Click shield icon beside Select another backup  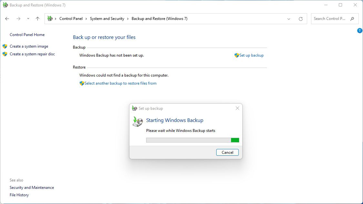[82, 83]
